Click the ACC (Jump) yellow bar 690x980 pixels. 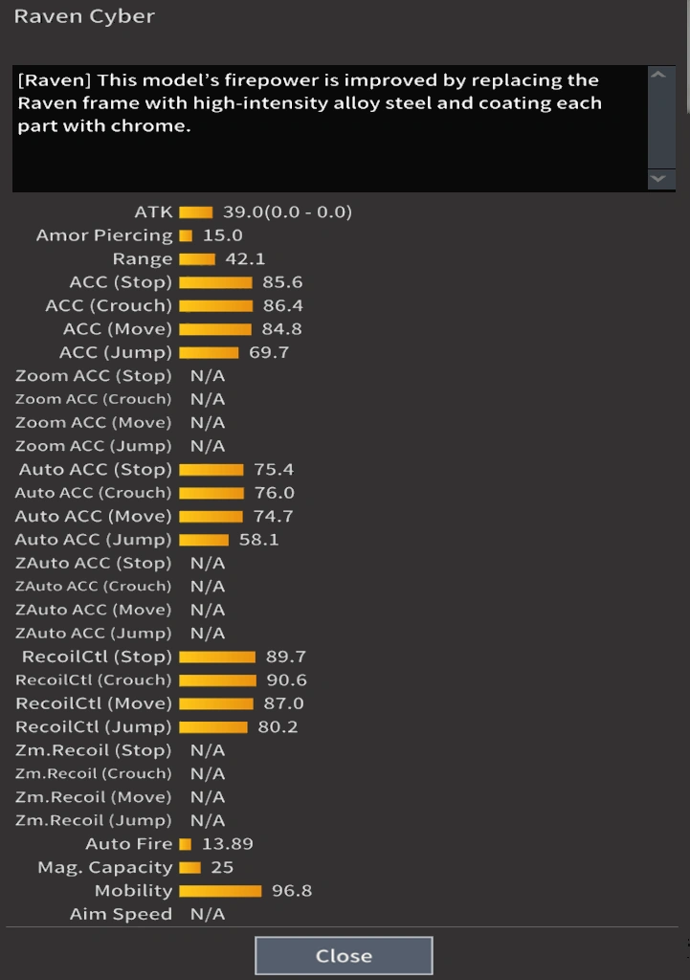point(209,353)
